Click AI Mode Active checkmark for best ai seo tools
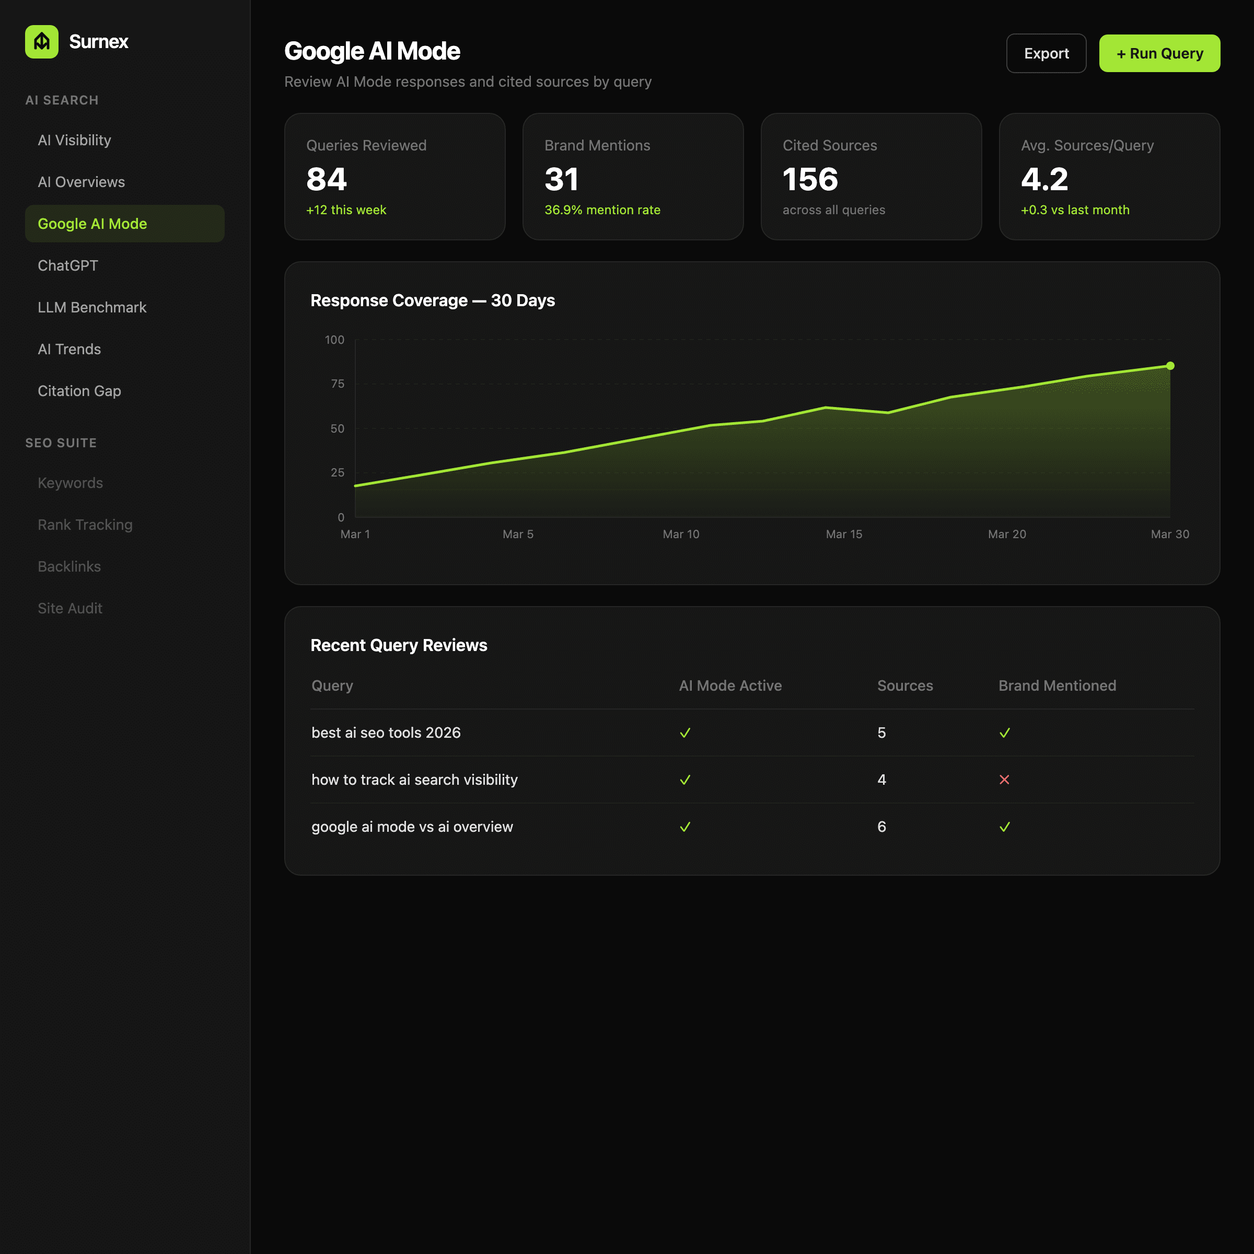 pos(685,733)
